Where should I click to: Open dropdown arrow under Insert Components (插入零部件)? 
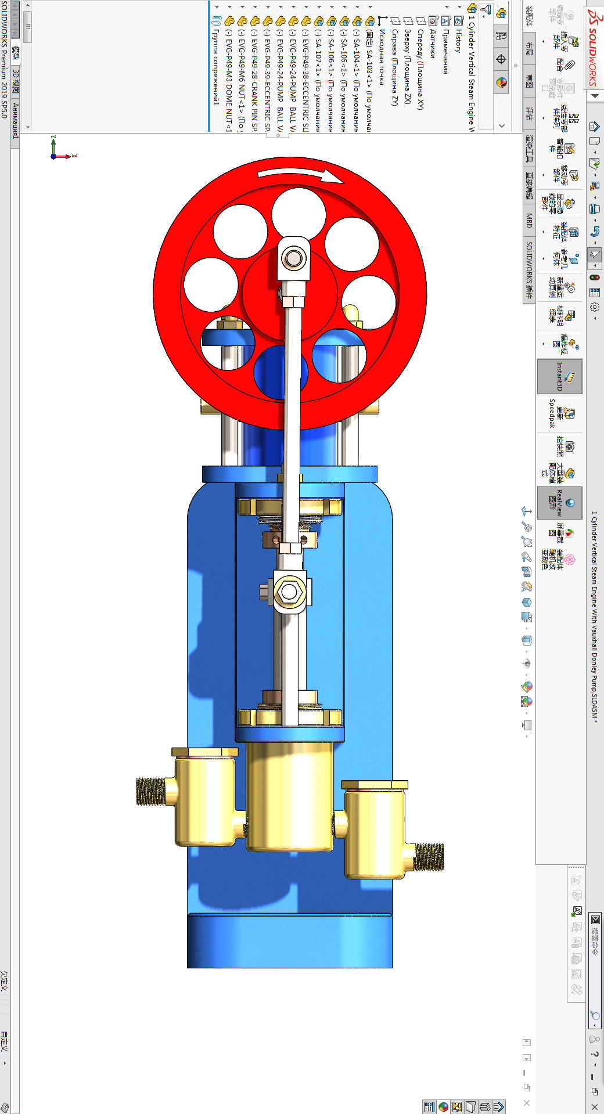coord(544,42)
